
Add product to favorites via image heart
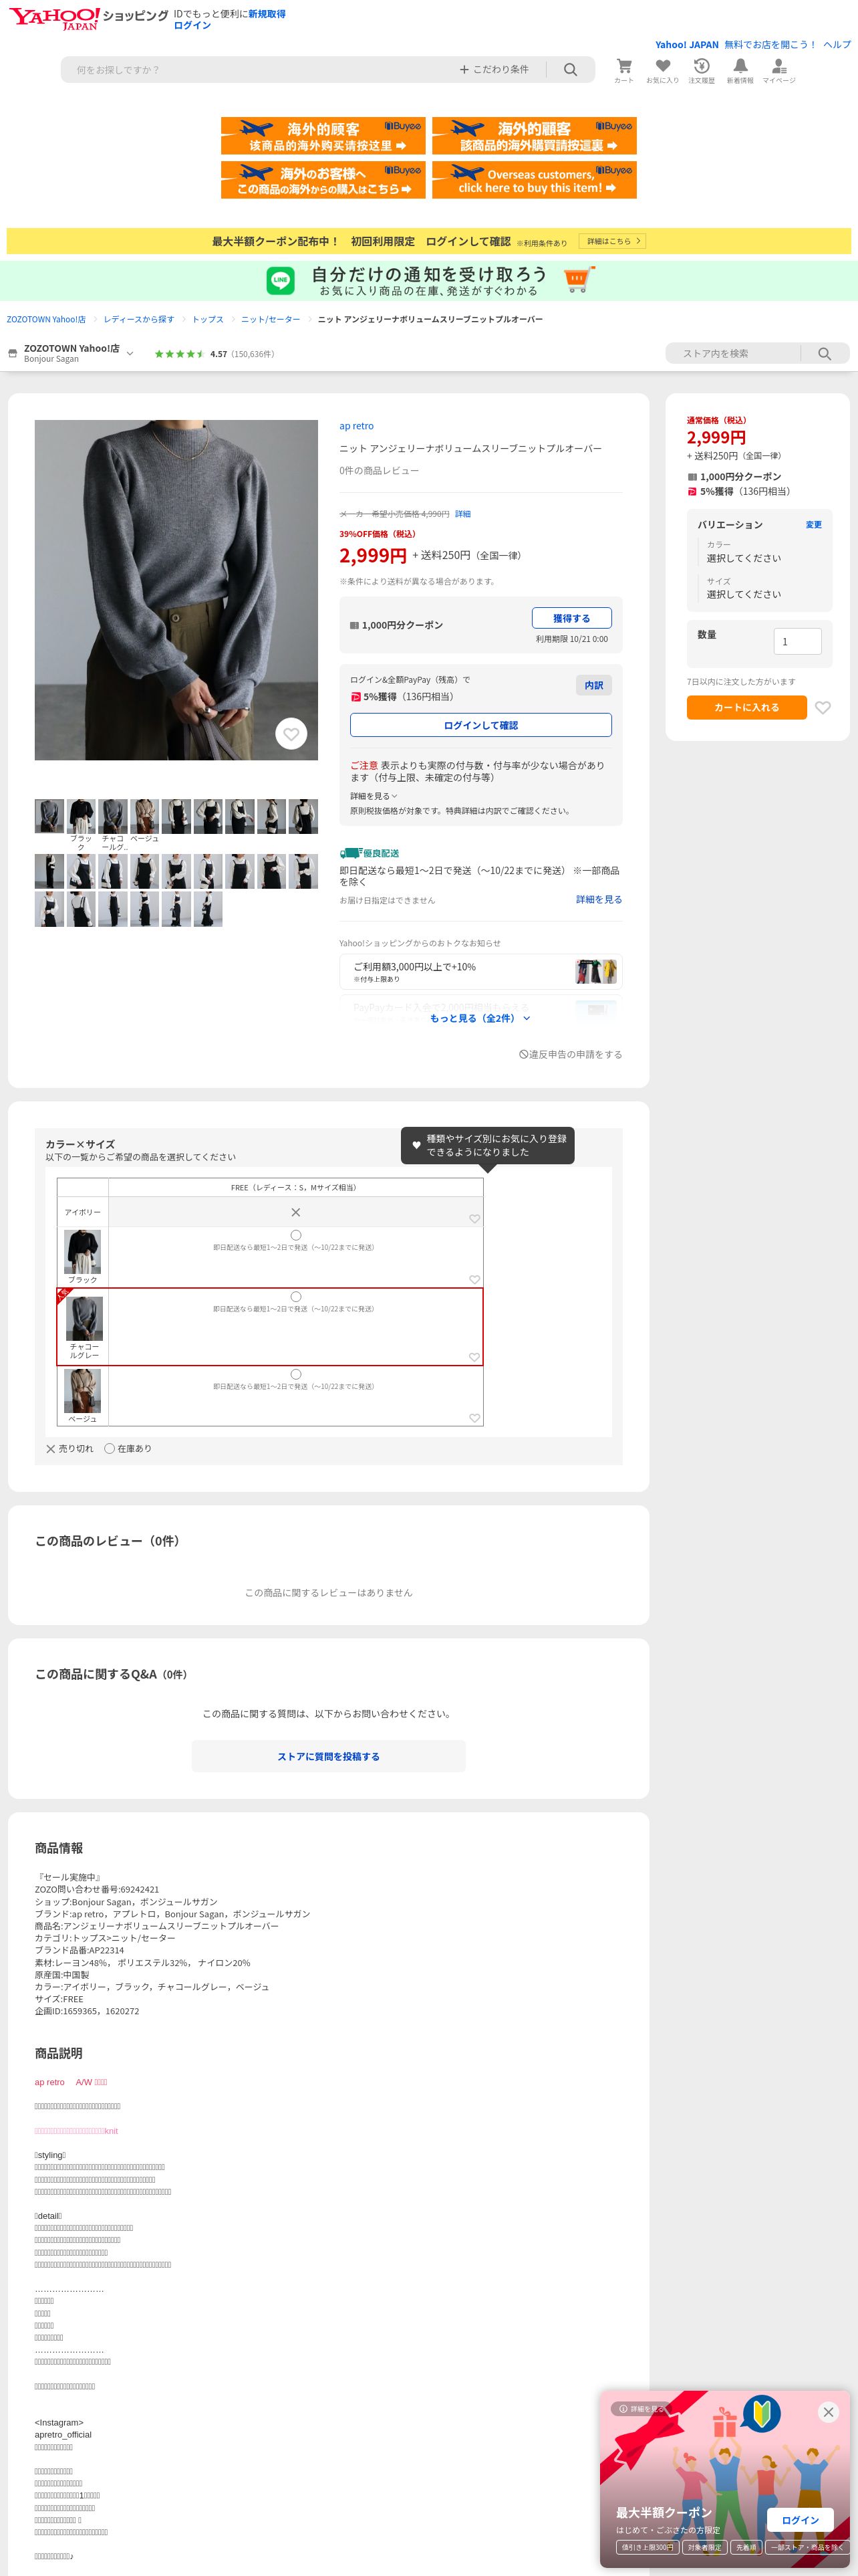[x=291, y=734]
